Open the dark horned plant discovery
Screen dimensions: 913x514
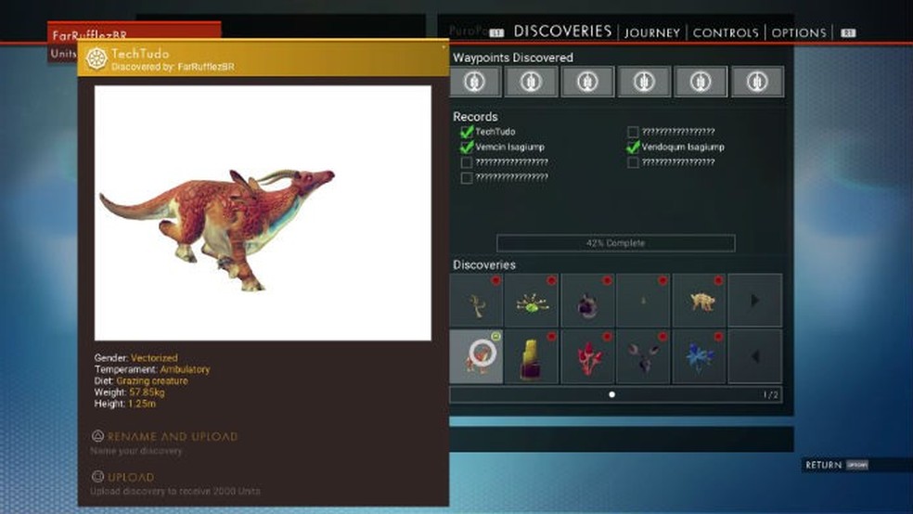pos(643,356)
